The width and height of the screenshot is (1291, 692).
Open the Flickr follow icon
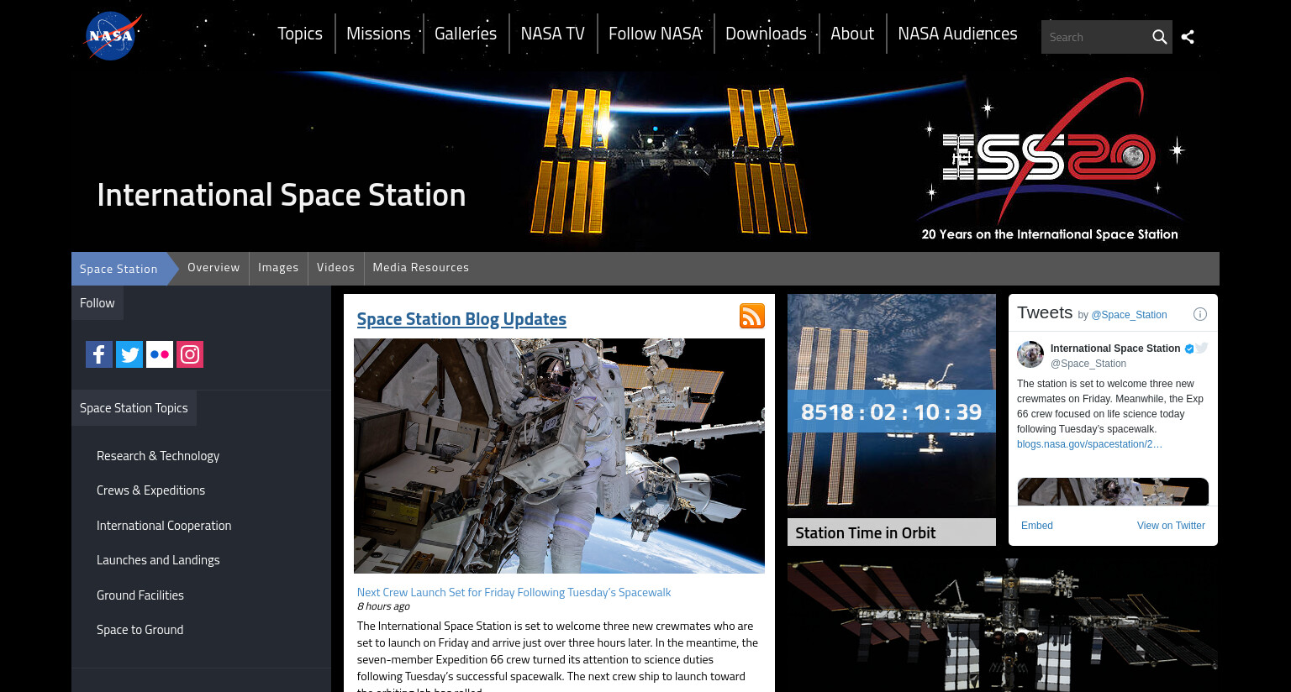160,354
